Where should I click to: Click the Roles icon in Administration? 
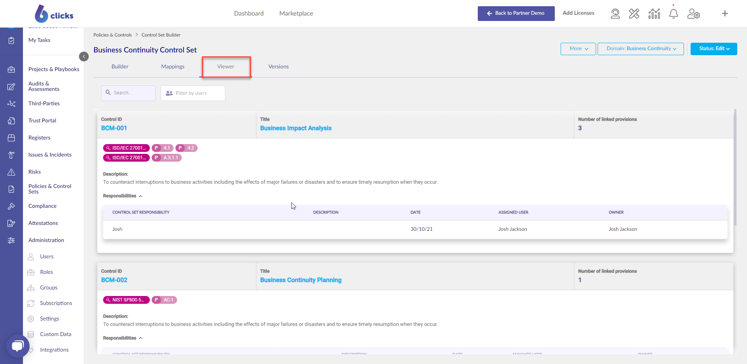(x=31, y=272)
